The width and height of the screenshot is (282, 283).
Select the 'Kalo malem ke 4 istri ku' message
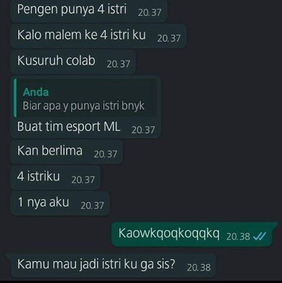[99, 36]
